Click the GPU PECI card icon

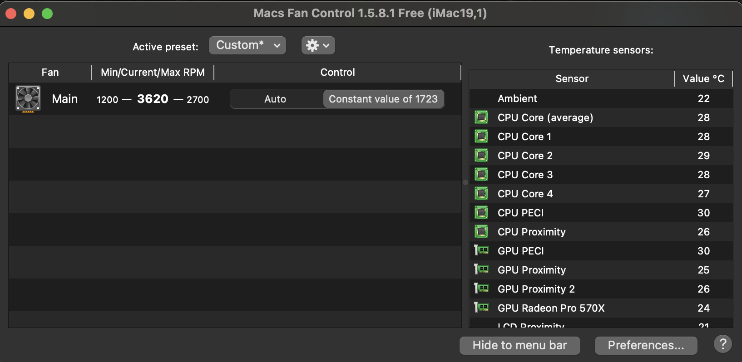click(x=481, y=250)
